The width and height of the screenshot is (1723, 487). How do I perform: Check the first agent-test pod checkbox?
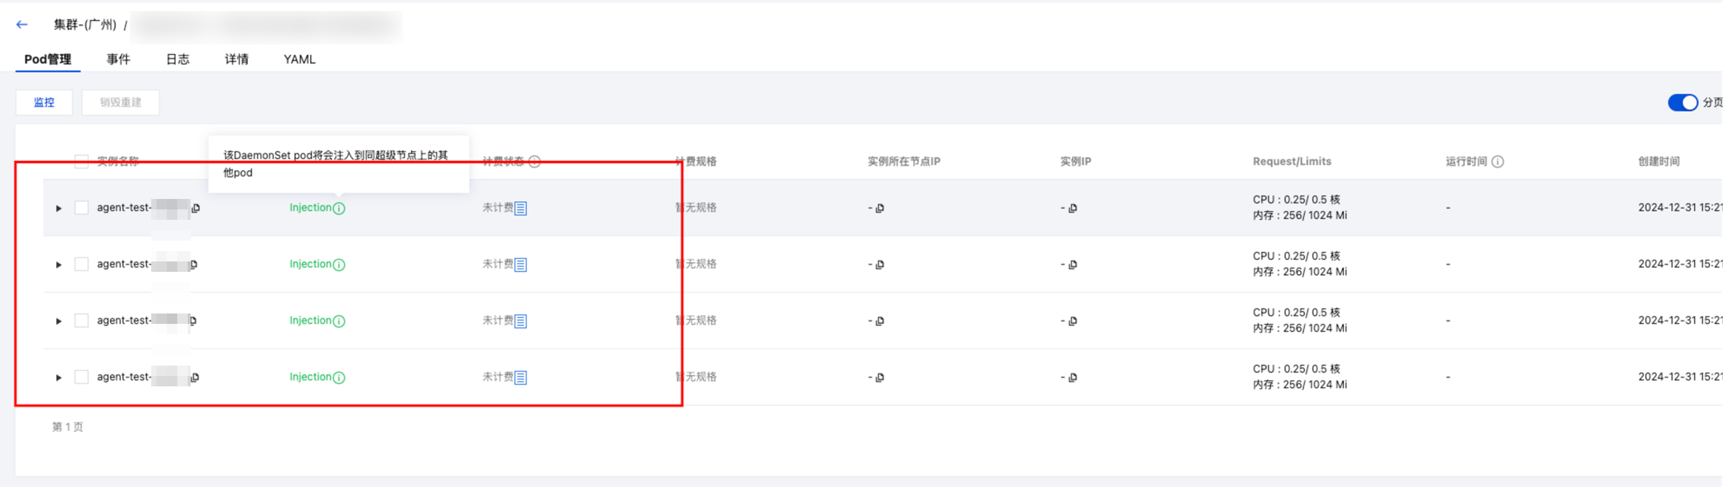(82, 208)
